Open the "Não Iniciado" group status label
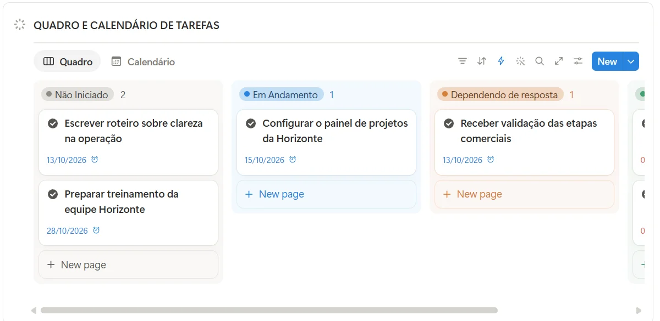Screen dimensions: 660x321 tap(78, 95)
